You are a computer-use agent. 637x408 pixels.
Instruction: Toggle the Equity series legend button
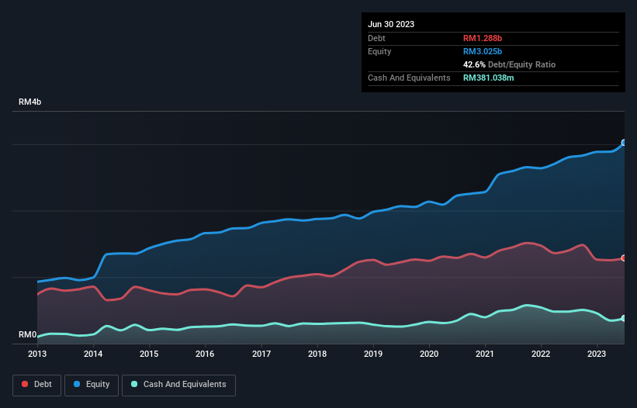point(92,385)
